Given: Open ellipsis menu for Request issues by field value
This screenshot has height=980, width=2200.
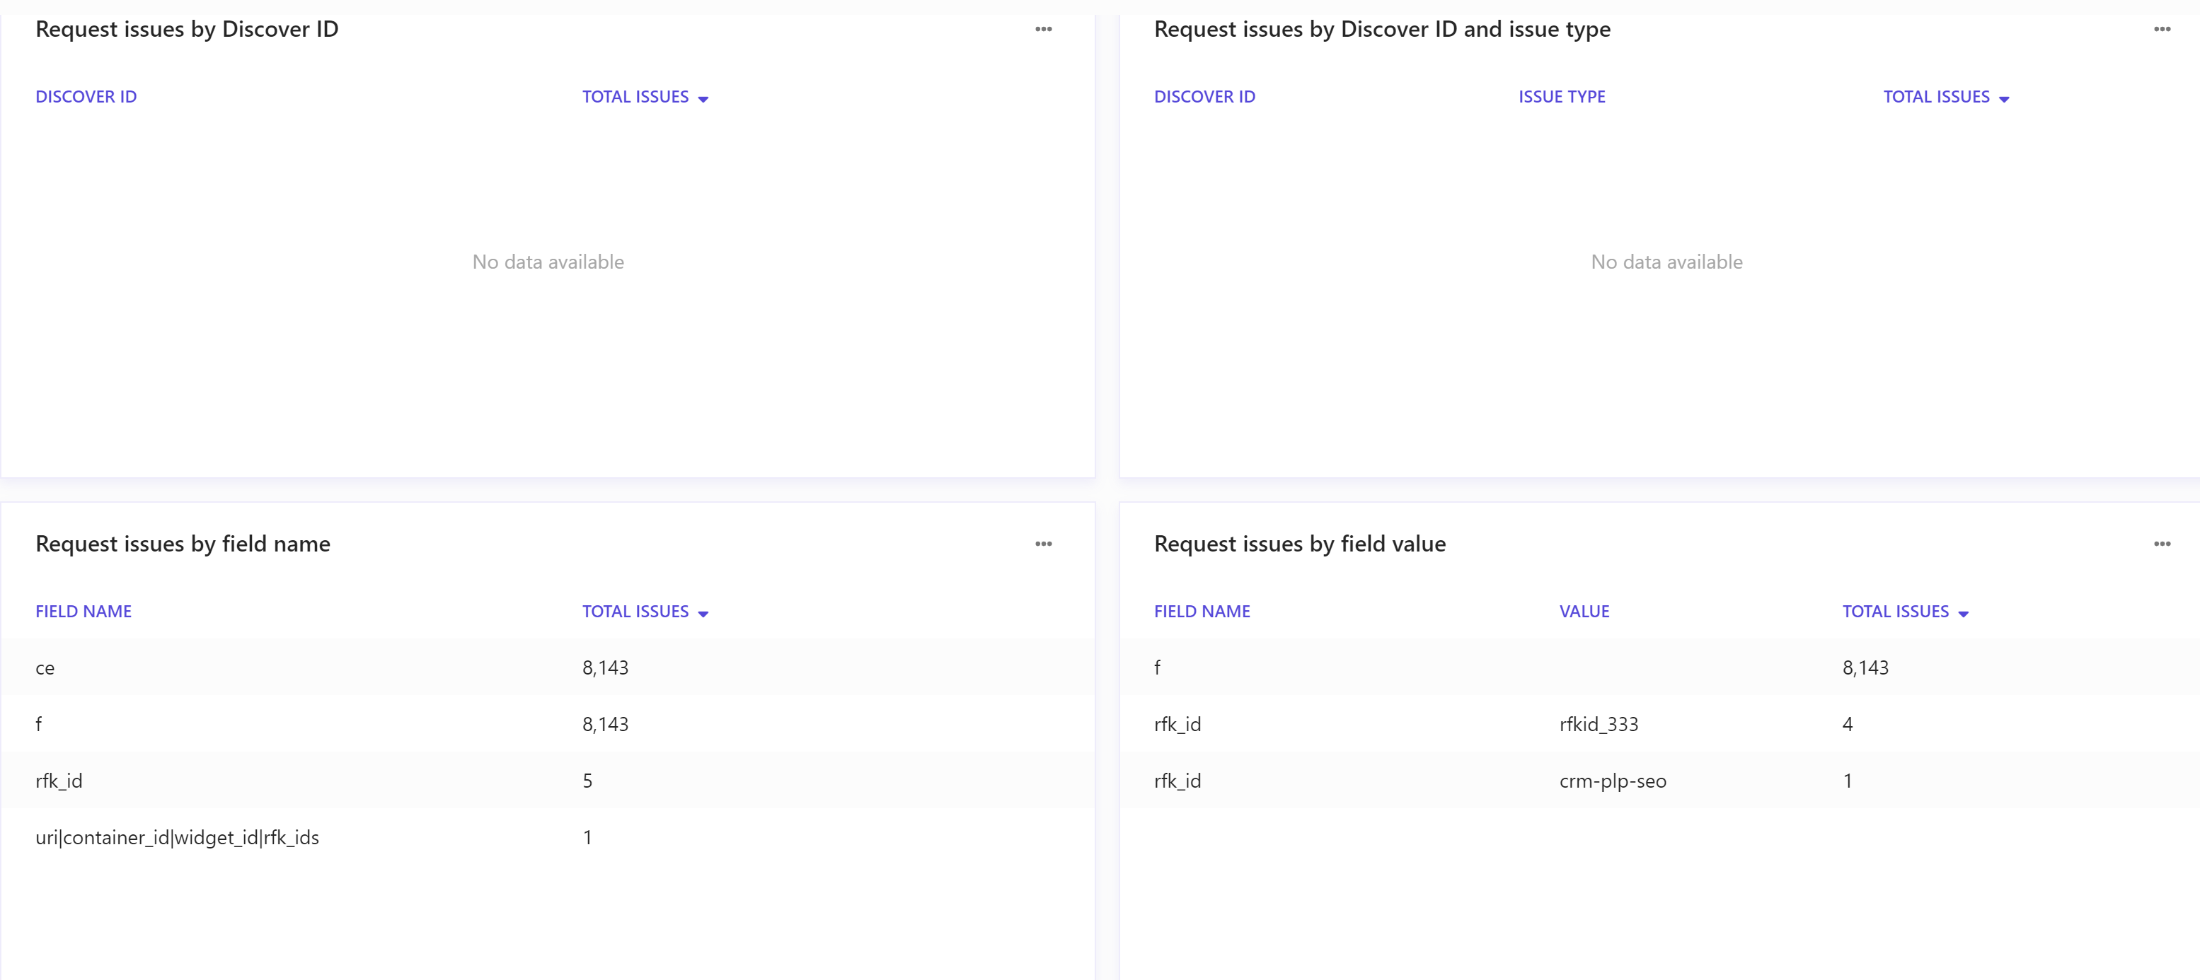Looking at the screenshot, I should pos(2162,544).
